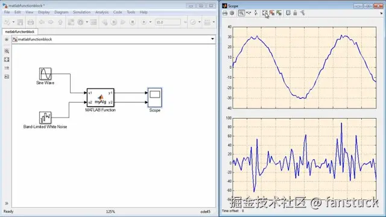The image size is (386, 217).
Task: Open Model Configuration Parameters gear
Action: click(80, 22)
